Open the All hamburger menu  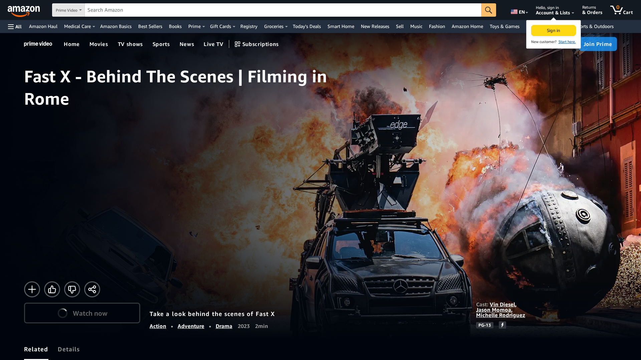click(15, 26)
